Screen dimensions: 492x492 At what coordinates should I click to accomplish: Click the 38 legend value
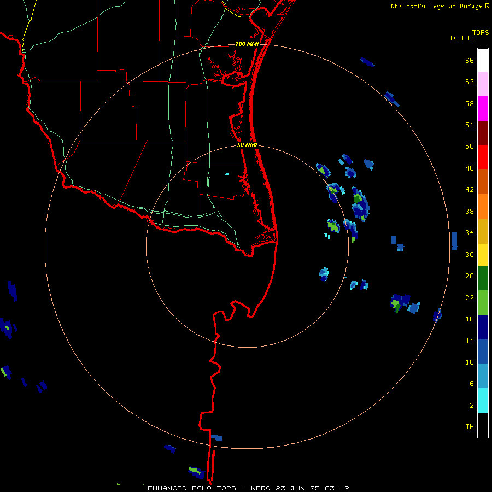pyautogui.click(x=470, y=211)
